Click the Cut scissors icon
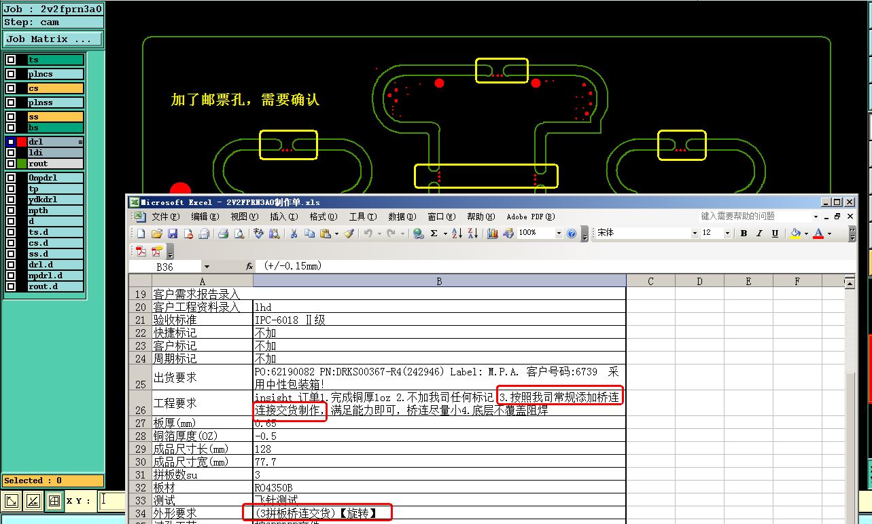Image resolution: width=872 pixels, height=524 pixels. [294, 233]
